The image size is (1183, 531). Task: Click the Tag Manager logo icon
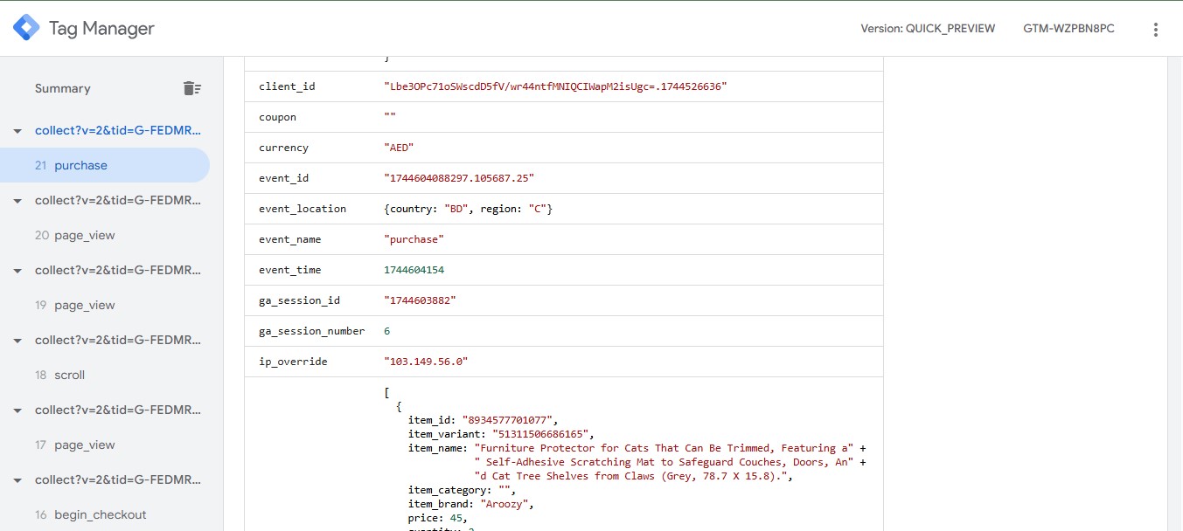click(x=26, y=28)
